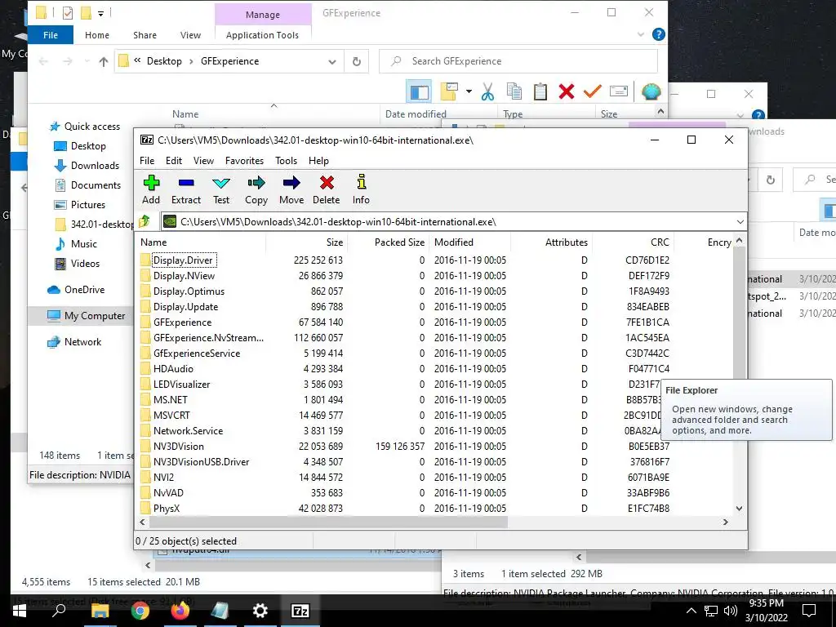
Task: Select the Display.Driver folder
Action: 183,260
